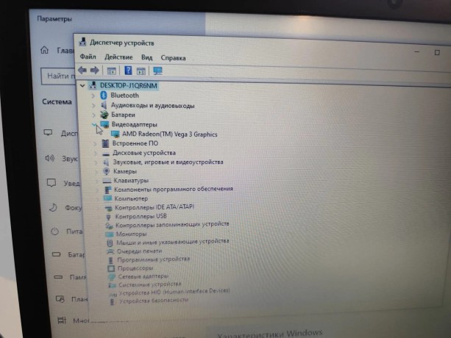Click the Камеры webcam icon
The width and height of the screenshot is (451, 338).
pos(107,171)
